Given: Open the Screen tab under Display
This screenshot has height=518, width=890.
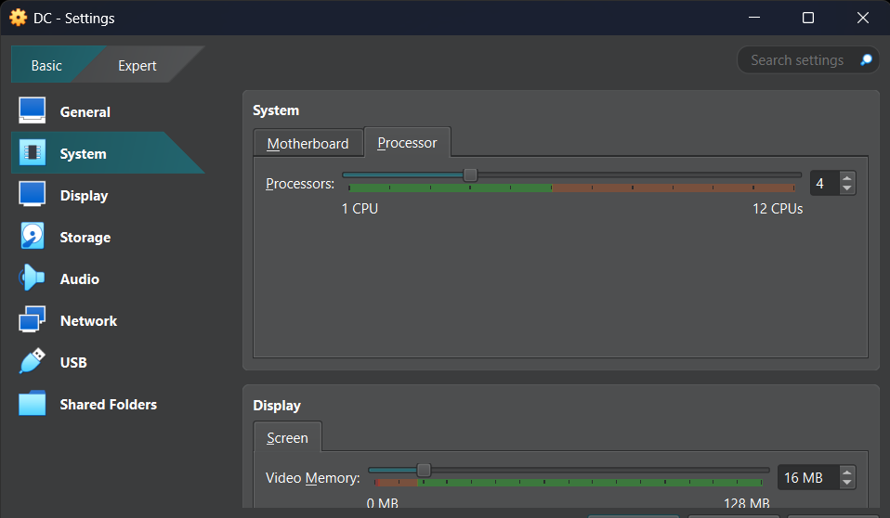Looking at the screenshot, I should coord(287,438).
